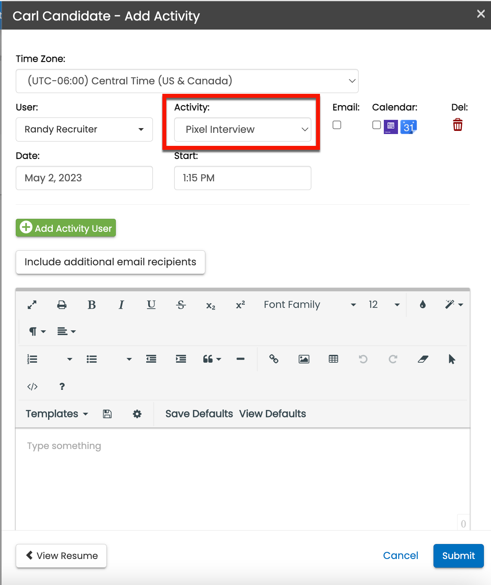Close the Add Activity dialog

481,14
